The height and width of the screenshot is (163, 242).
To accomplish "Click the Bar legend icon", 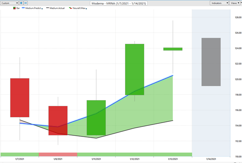I will click(15, 8).
